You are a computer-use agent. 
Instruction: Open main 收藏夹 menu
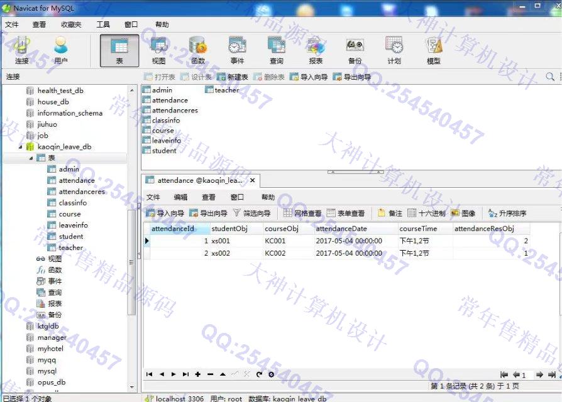click(71, 24)
